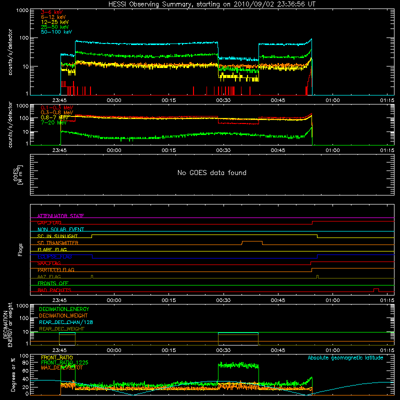Click the green FRONT_RATIO_1225 legend label
This screenshot has width=400, height=400.
[64, 362]
